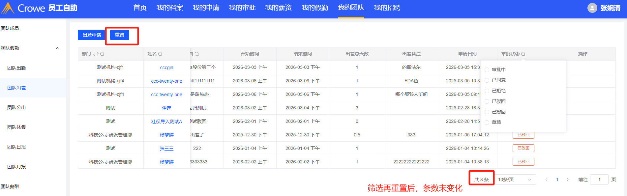Open the 10条/页 page size dropdown
Image resolution: width=627 pixels, height=196 pixels.
tap(515, 180)
